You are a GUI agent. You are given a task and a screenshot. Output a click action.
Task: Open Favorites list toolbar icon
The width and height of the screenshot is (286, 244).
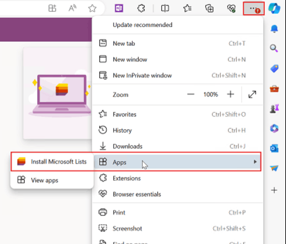click(187, 8)
